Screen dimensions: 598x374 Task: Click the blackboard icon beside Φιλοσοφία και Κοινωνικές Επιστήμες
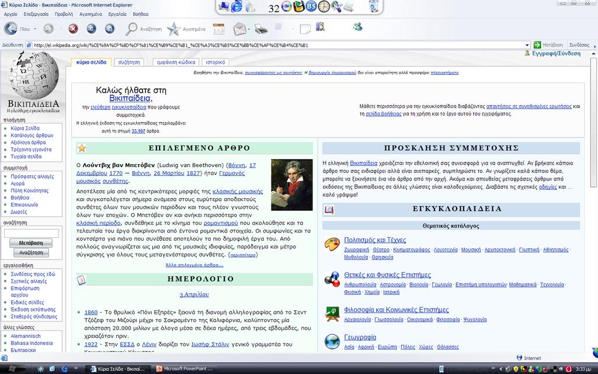[332, 314]
